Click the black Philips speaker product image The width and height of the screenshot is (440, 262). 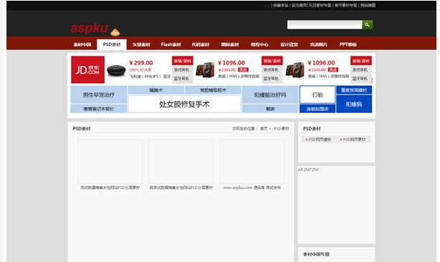click(x=116, y=70)
